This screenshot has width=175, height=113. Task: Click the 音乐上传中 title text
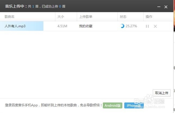click(15, 6)
